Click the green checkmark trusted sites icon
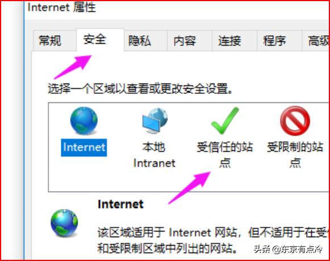This screenshot has height=261, width=330. pos(225,121)
